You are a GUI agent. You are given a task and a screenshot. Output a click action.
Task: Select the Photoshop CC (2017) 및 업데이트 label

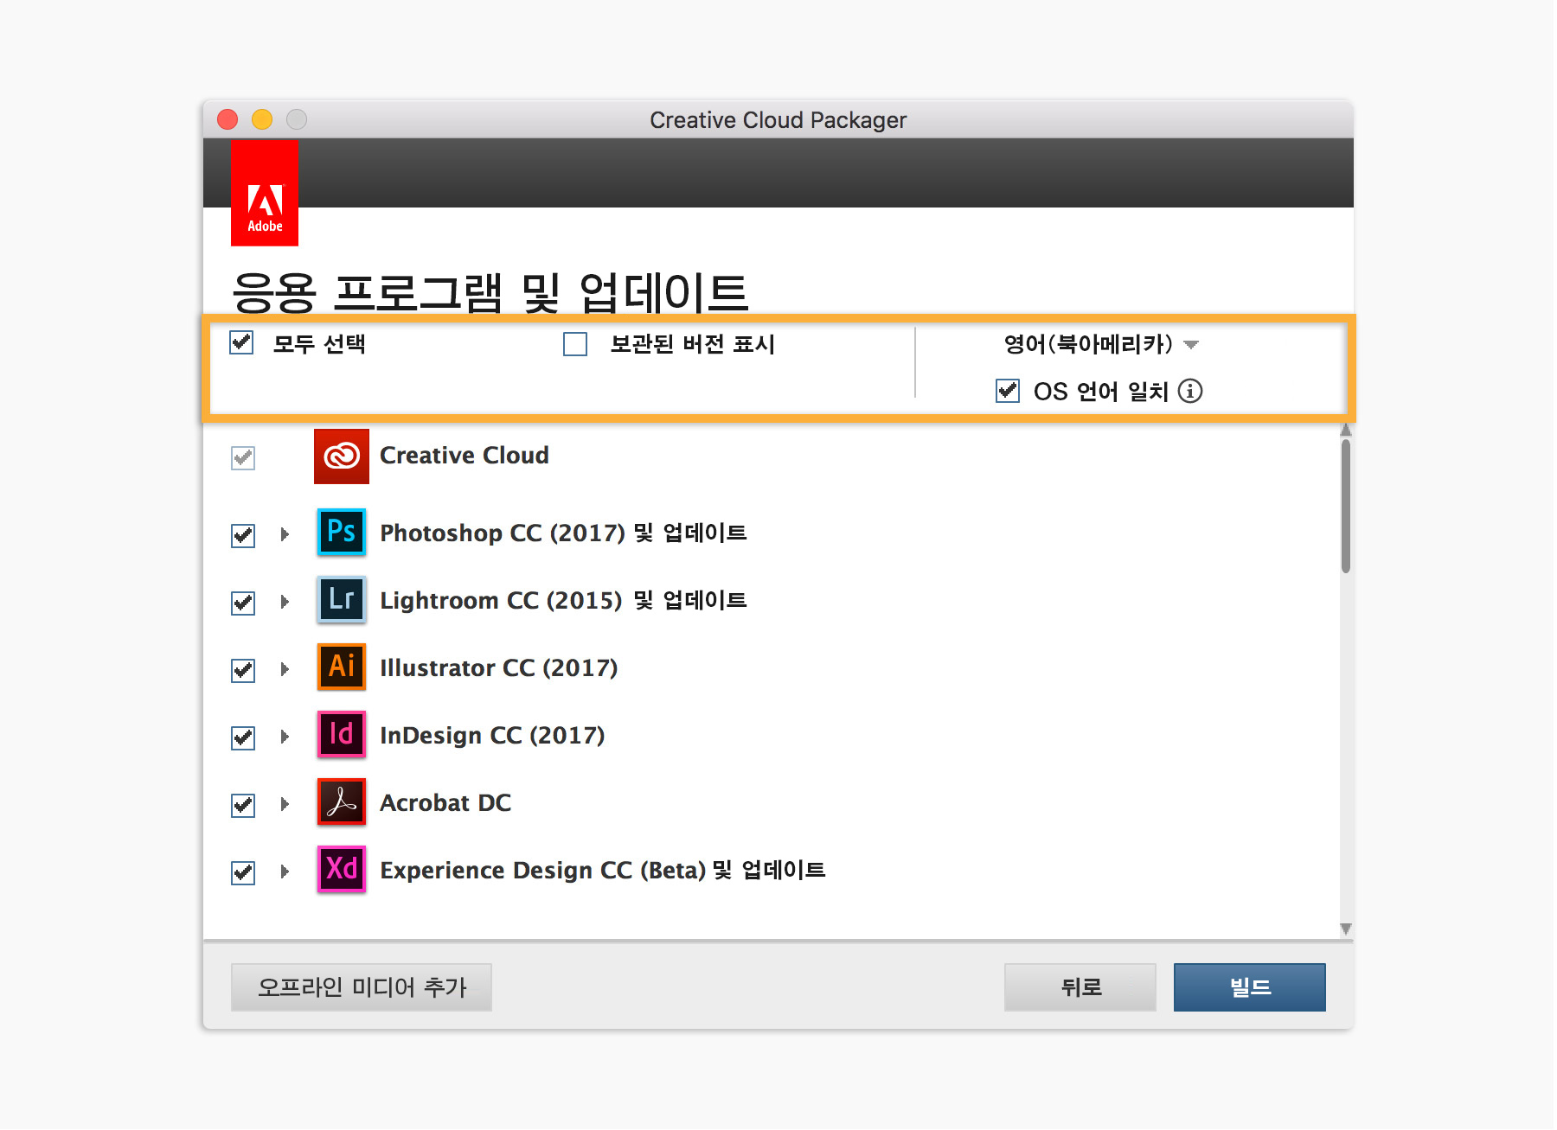(563, 533)
